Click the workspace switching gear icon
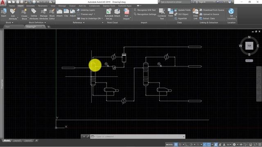 click(234, 145)
